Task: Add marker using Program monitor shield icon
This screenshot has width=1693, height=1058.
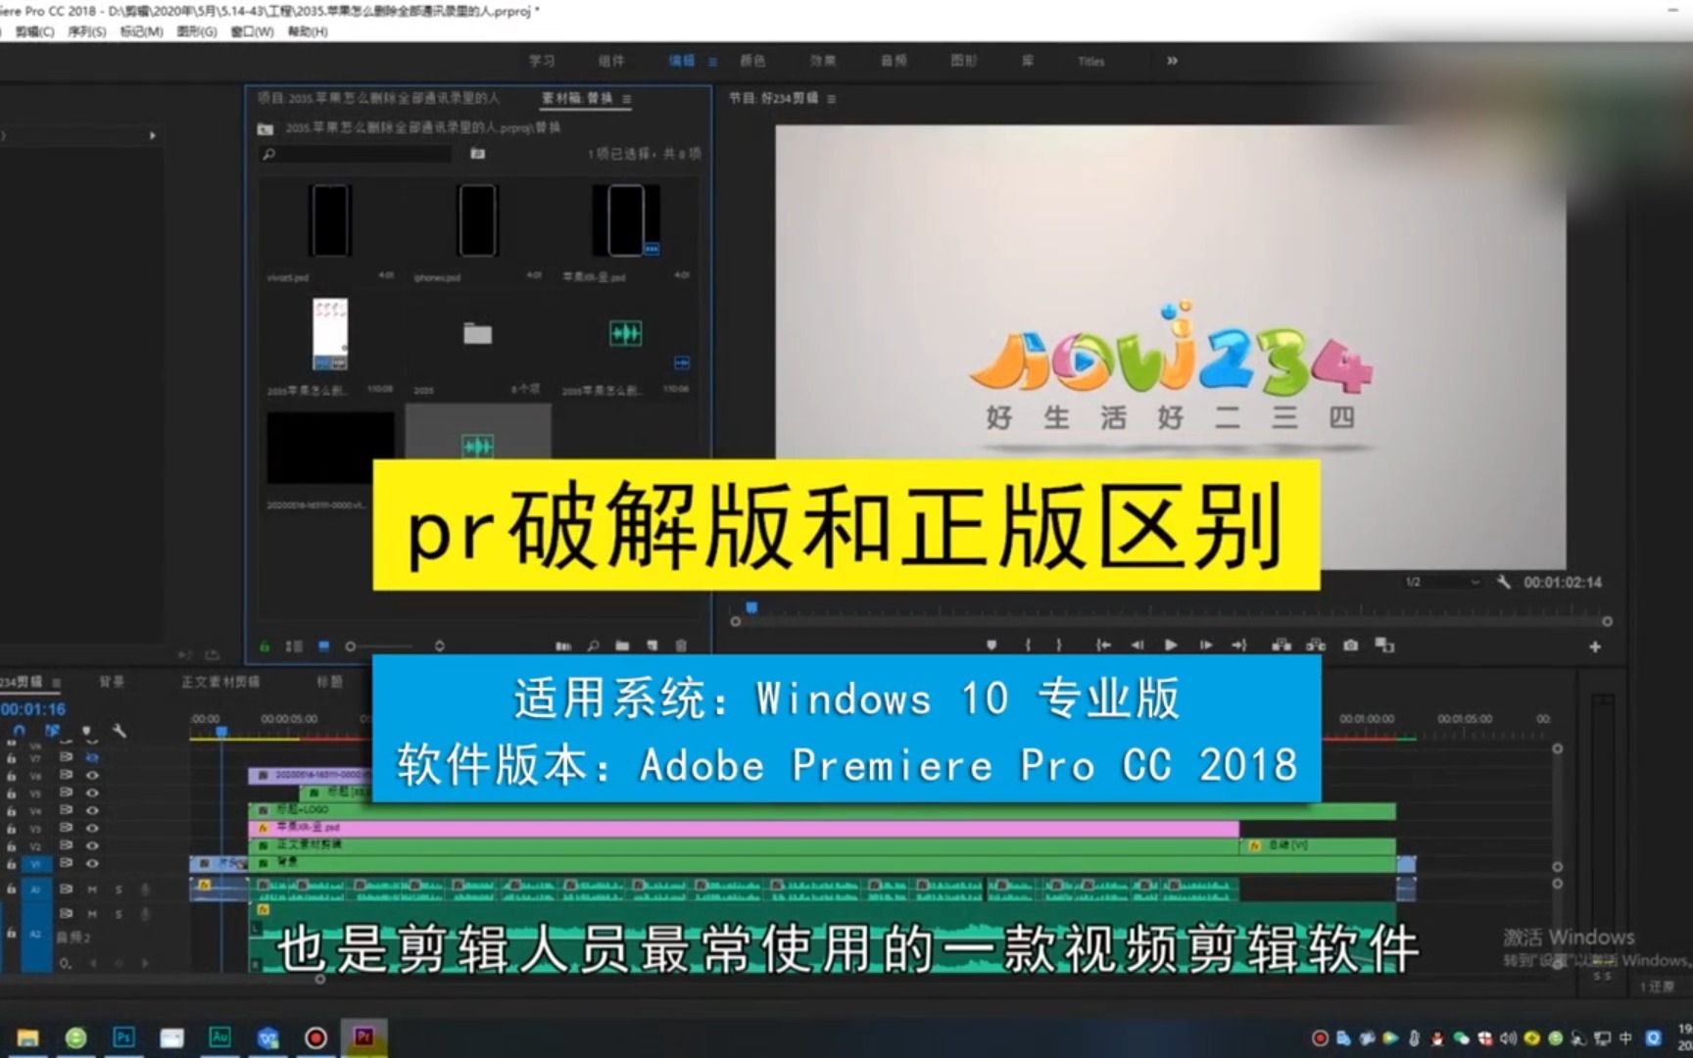Action: pos(992,645)
